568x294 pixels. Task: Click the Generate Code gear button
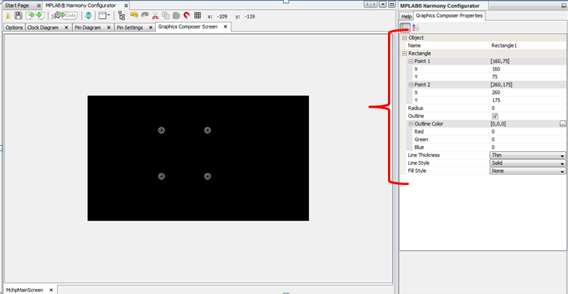pyautogui.click(x=64, y=16)
